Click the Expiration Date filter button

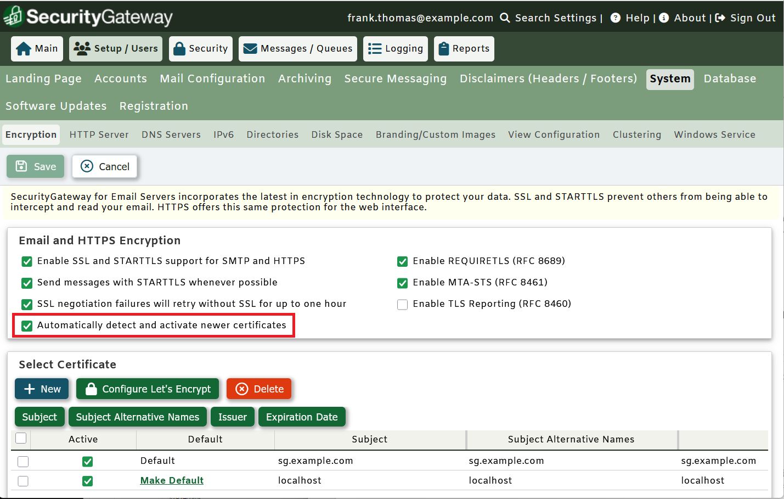[x=302, y=417]
